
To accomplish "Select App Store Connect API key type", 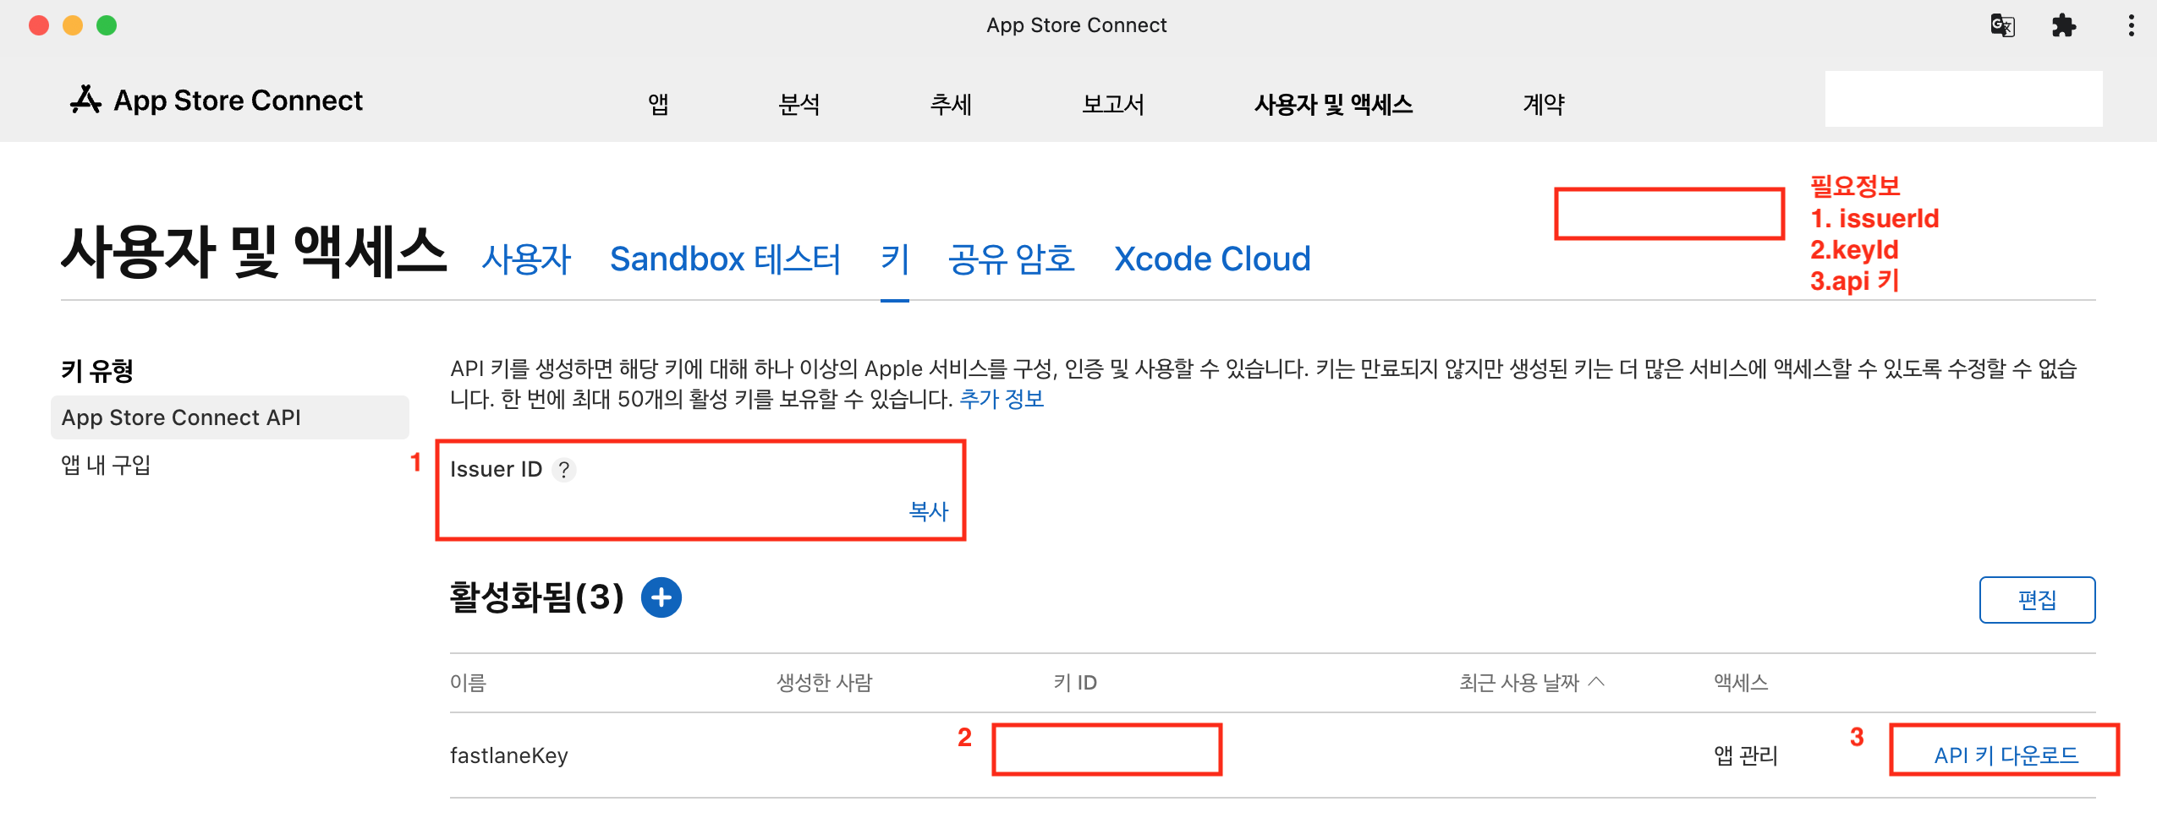I will click(x=230, y=417).
